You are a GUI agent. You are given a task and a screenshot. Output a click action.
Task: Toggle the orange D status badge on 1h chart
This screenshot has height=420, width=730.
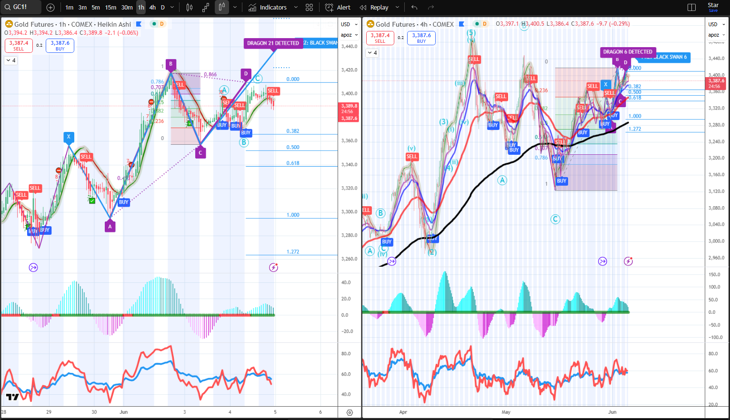coord(162,24)
